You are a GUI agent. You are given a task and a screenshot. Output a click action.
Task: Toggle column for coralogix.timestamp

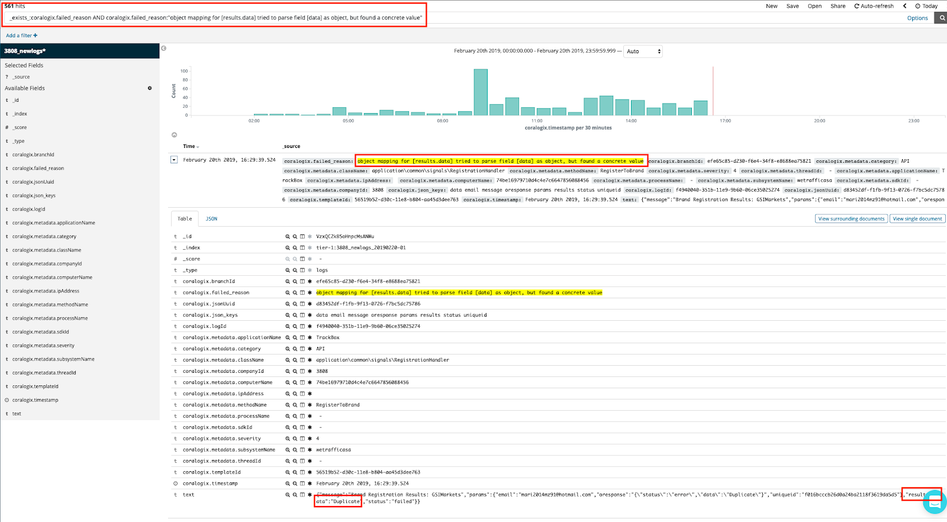302,484
